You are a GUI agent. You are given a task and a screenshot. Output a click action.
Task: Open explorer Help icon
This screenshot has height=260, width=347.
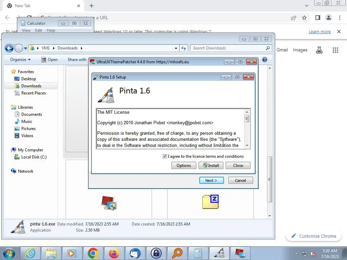coord(264,60)
